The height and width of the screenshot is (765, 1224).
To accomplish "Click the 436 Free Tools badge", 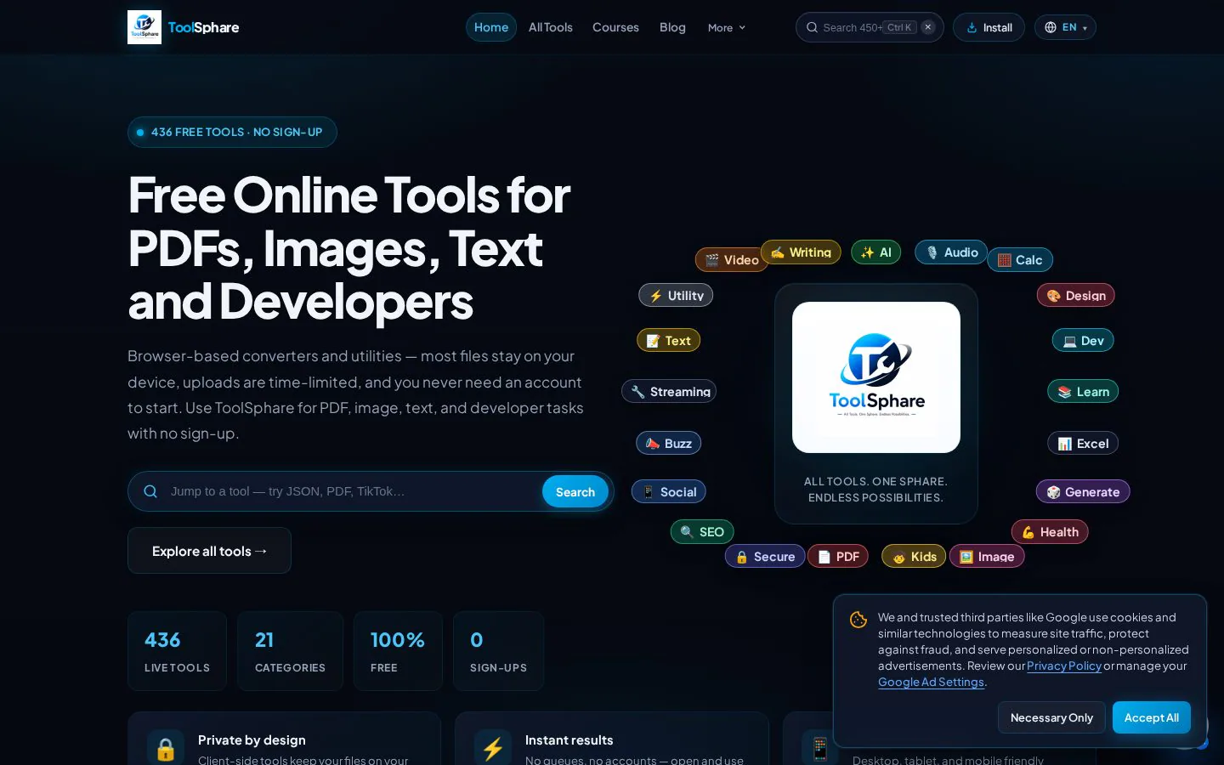I will click(232, 132).
